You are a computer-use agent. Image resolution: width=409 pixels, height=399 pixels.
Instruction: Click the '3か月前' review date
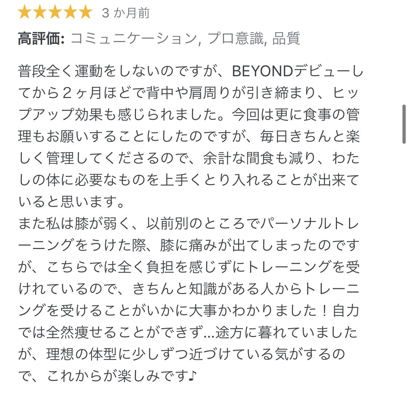[x=126, y=13]
